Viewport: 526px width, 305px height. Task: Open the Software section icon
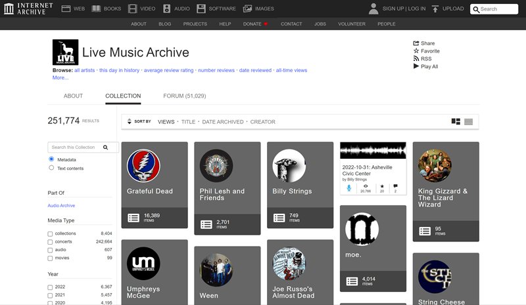[201, 9]
